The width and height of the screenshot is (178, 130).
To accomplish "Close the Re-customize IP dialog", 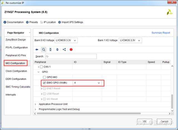I will (x=172, y=2).
